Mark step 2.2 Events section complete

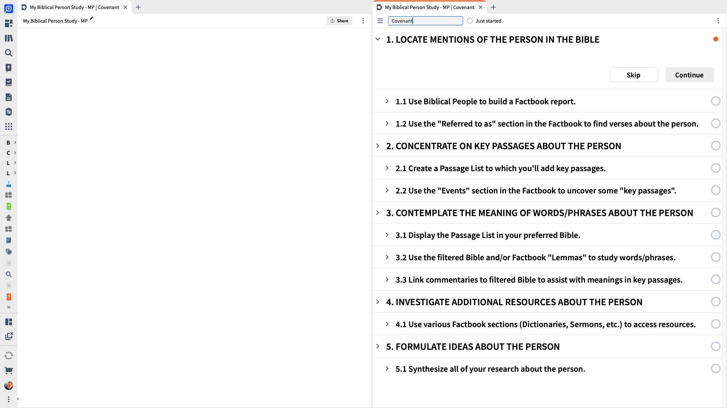pyautogui.click(x=715, y=190)
